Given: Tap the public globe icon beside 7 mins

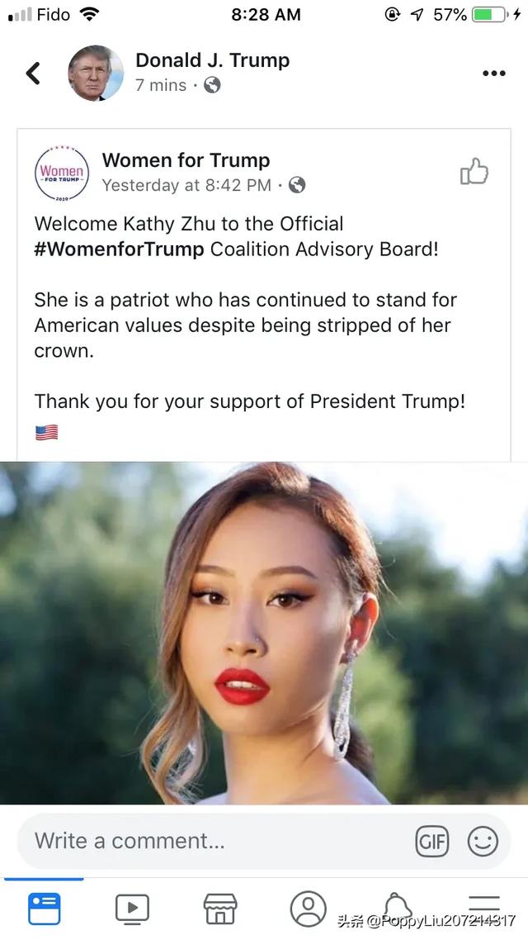Looking at the screenshot, I should click(212, 86).
